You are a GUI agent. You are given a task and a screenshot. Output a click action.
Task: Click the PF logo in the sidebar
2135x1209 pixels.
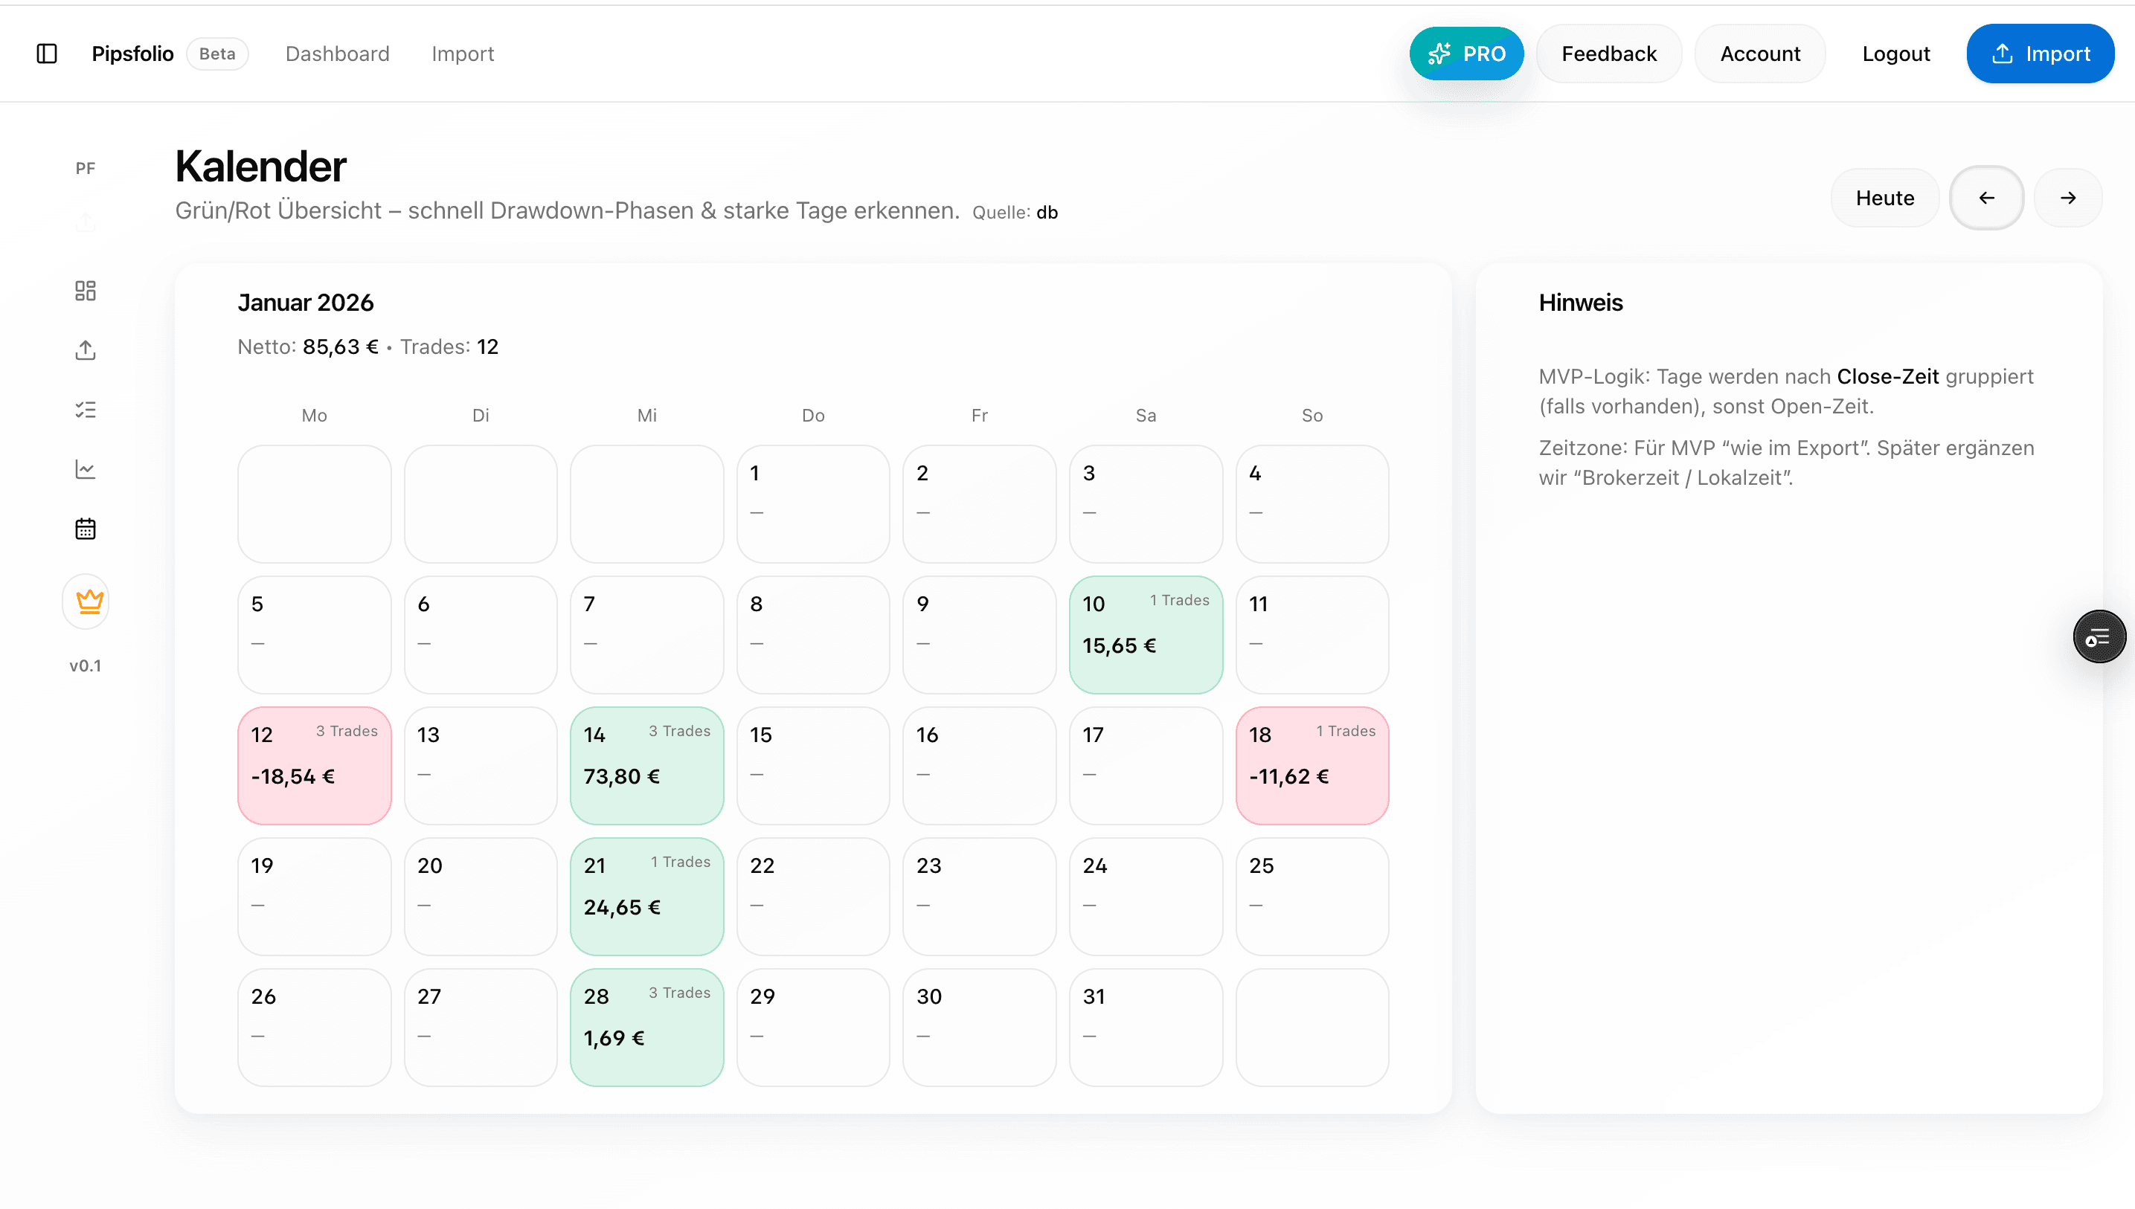pos(85,168)
